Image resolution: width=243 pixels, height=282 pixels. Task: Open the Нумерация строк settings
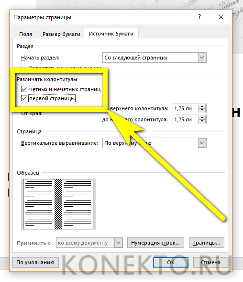coord(155,243)
